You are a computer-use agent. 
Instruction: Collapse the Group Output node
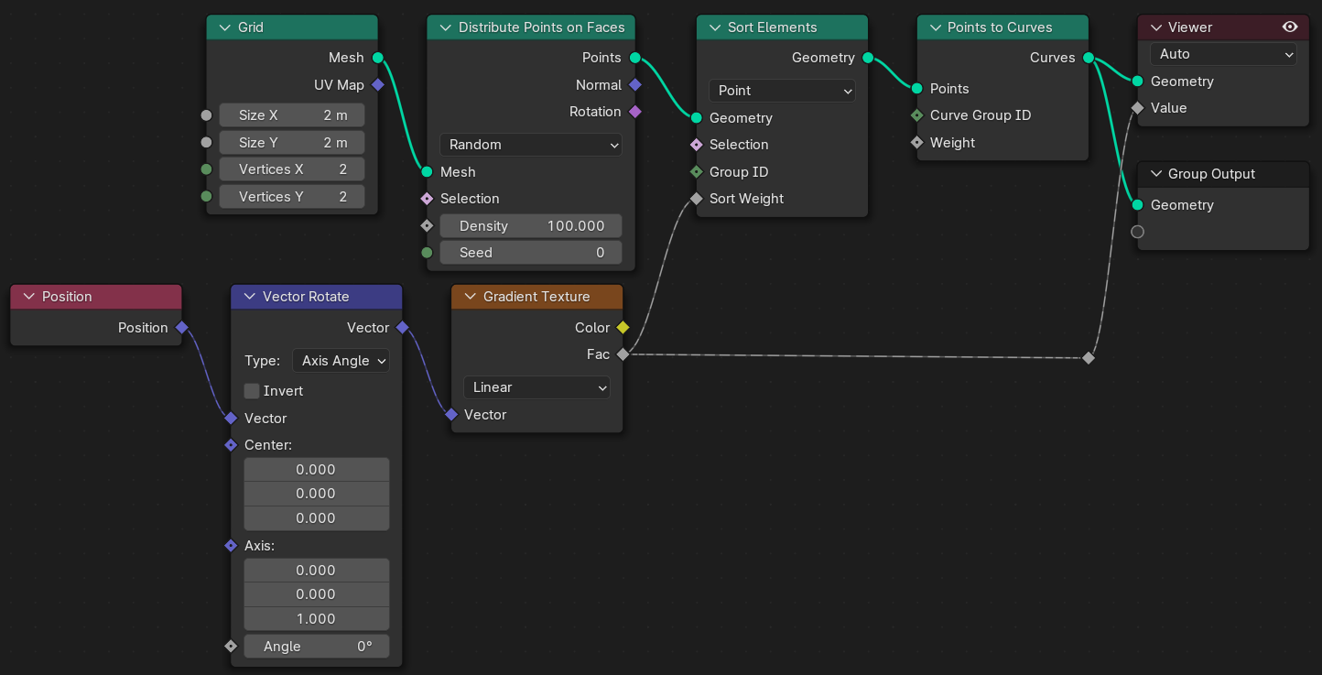coord(1155,174)
